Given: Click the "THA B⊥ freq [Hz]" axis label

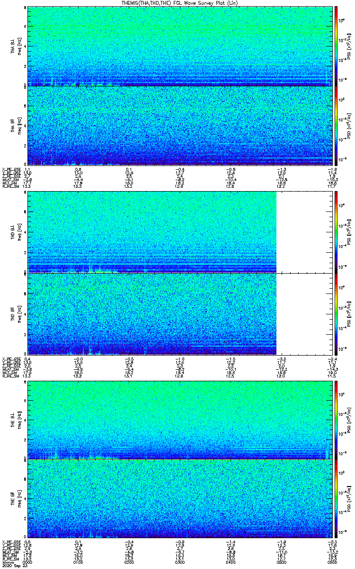Looking at the screenshot, I should tap(16, 46).
